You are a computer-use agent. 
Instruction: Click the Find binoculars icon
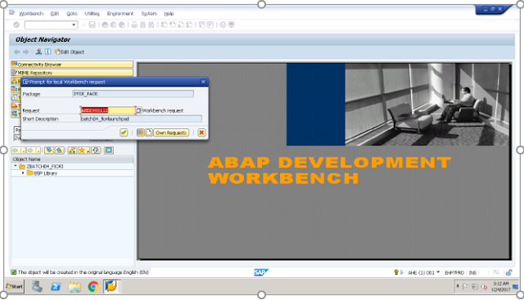tap(143, 25)
